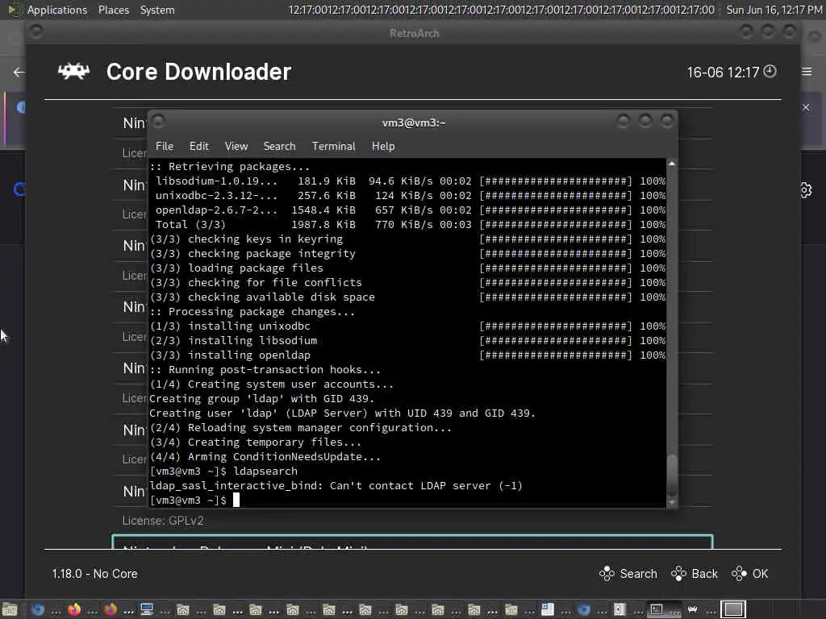The image size is (826, 619).
Task: Click the computer monitor icon in taskbar
Action: (147, 609)
